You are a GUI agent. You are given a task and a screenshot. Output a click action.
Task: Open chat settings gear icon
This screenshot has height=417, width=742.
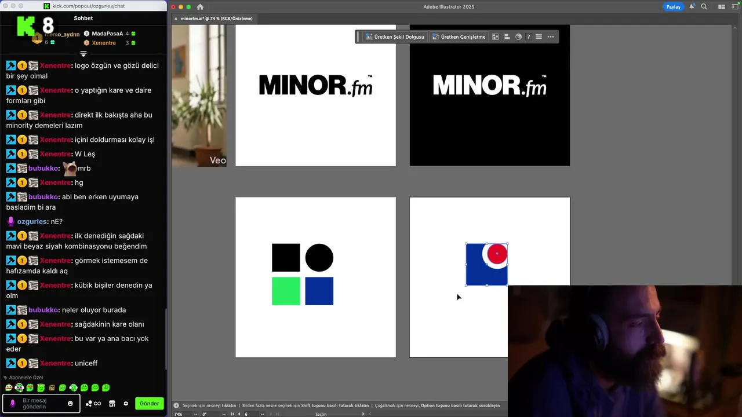coord(126,404)
